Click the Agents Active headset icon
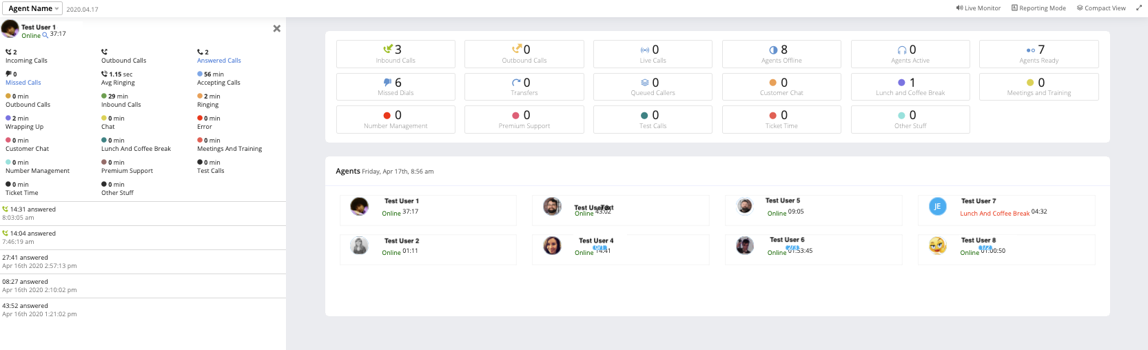This screenshot has height=350, width=1148. [x=902, y=50]
